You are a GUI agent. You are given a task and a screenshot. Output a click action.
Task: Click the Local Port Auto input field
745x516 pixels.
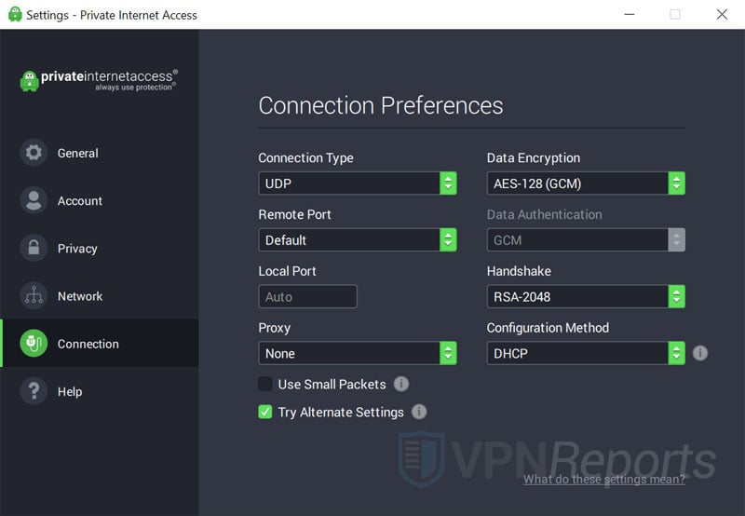click(x=307, y=296)
